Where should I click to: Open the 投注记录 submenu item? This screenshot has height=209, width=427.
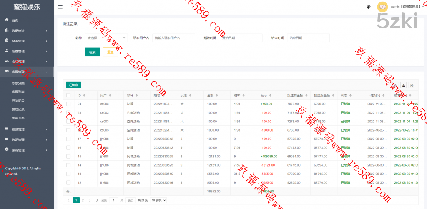[18, 109]
